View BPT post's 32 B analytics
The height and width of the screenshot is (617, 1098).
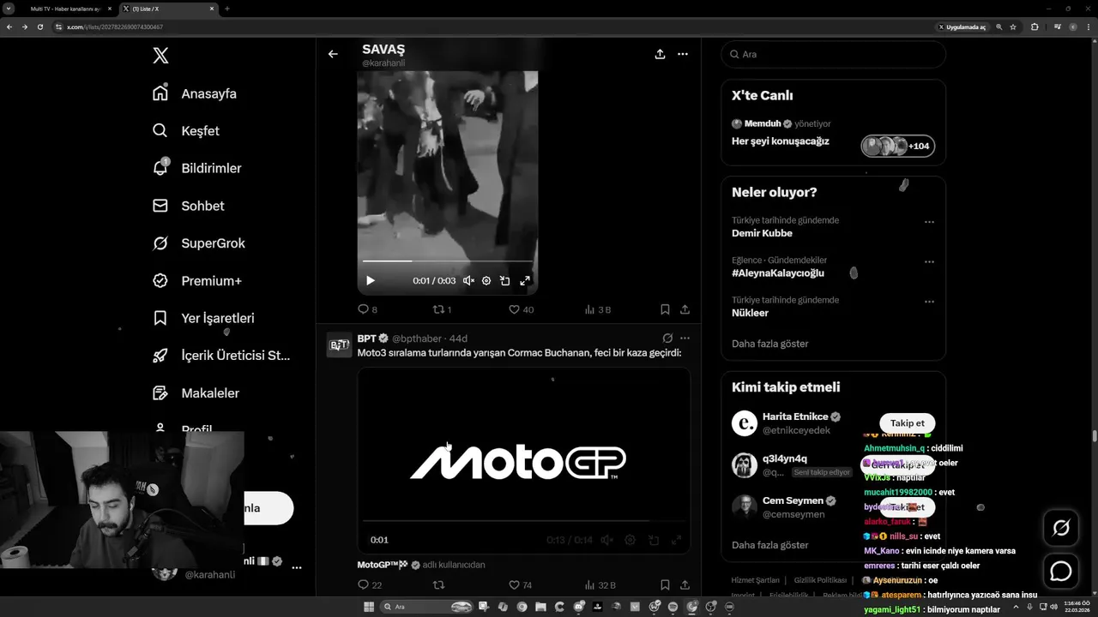600,585
